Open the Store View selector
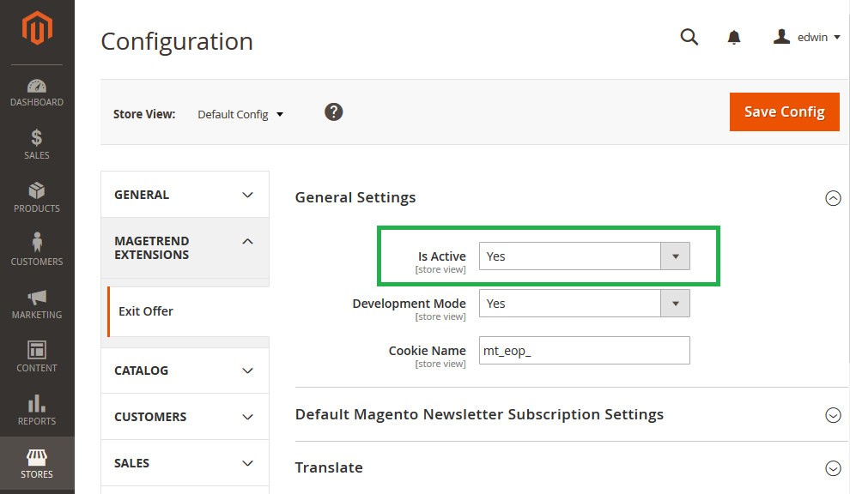850x494 pixels. click(240, 113)
